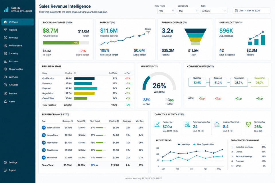Click the New Opportunities legend entry
Screen dimensions: 275x183
coord(203,144)
